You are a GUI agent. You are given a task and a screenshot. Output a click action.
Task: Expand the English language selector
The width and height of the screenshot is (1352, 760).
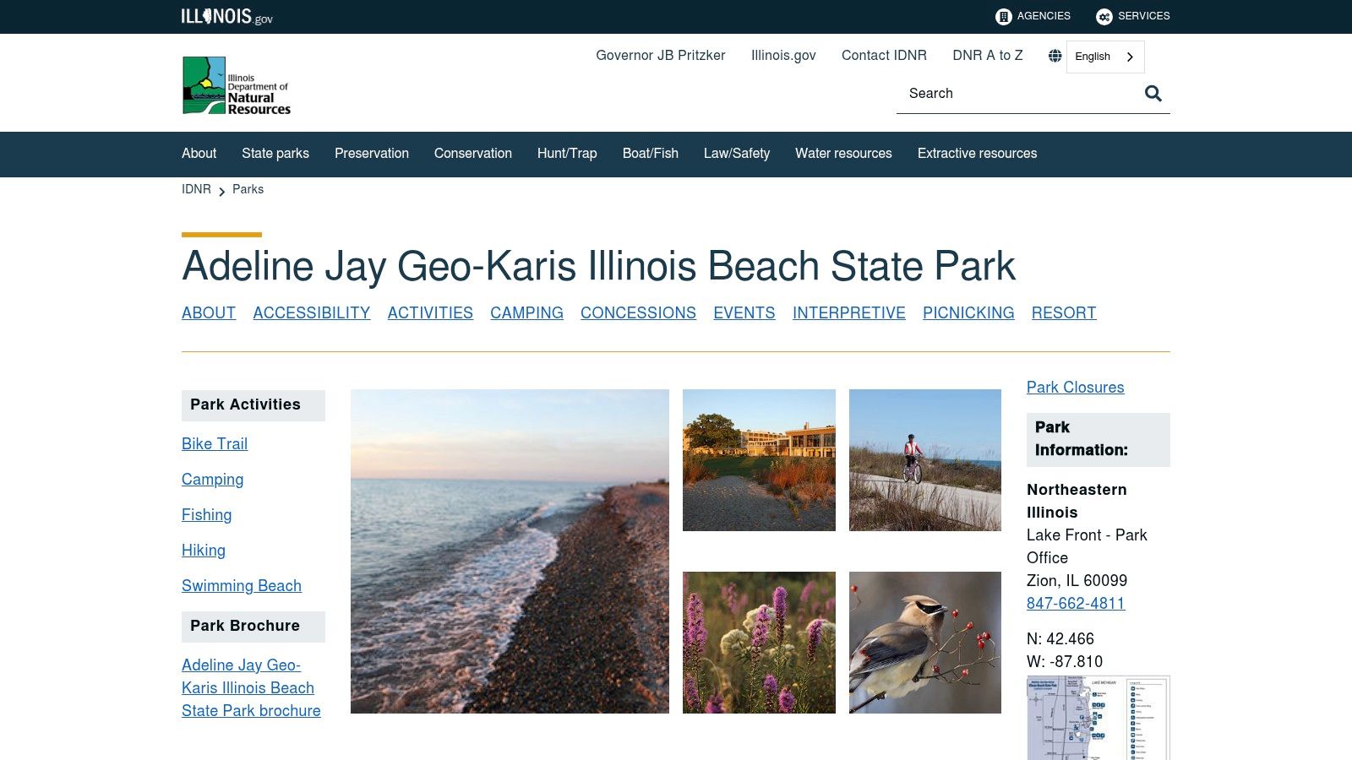(1105, 57)
